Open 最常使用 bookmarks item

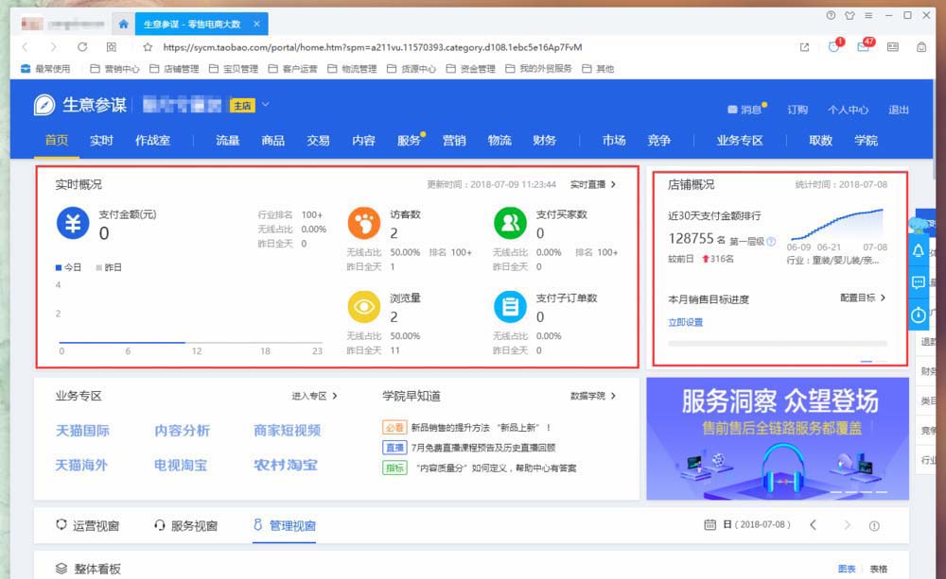(x=45, y=69)
